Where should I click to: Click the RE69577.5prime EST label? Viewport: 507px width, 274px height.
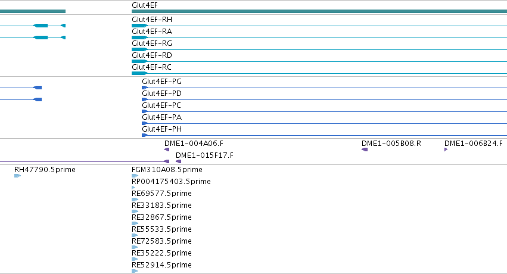pos(161,194)
